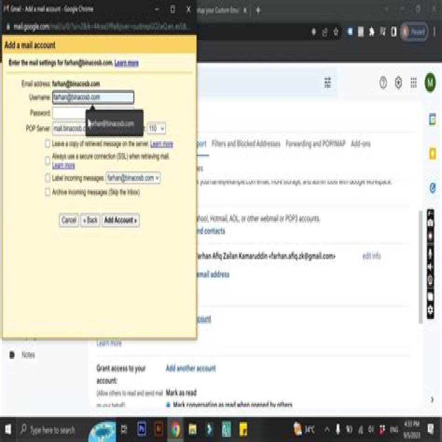Open Adobe Illustrator from taskbar
442x442 pixels.
pos(159,429)
